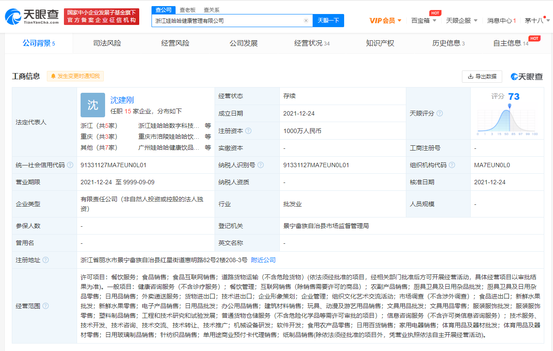553x351 pixels.
Task: Open legal representative 沈建刚's profile link
Action: pos(122,100)
